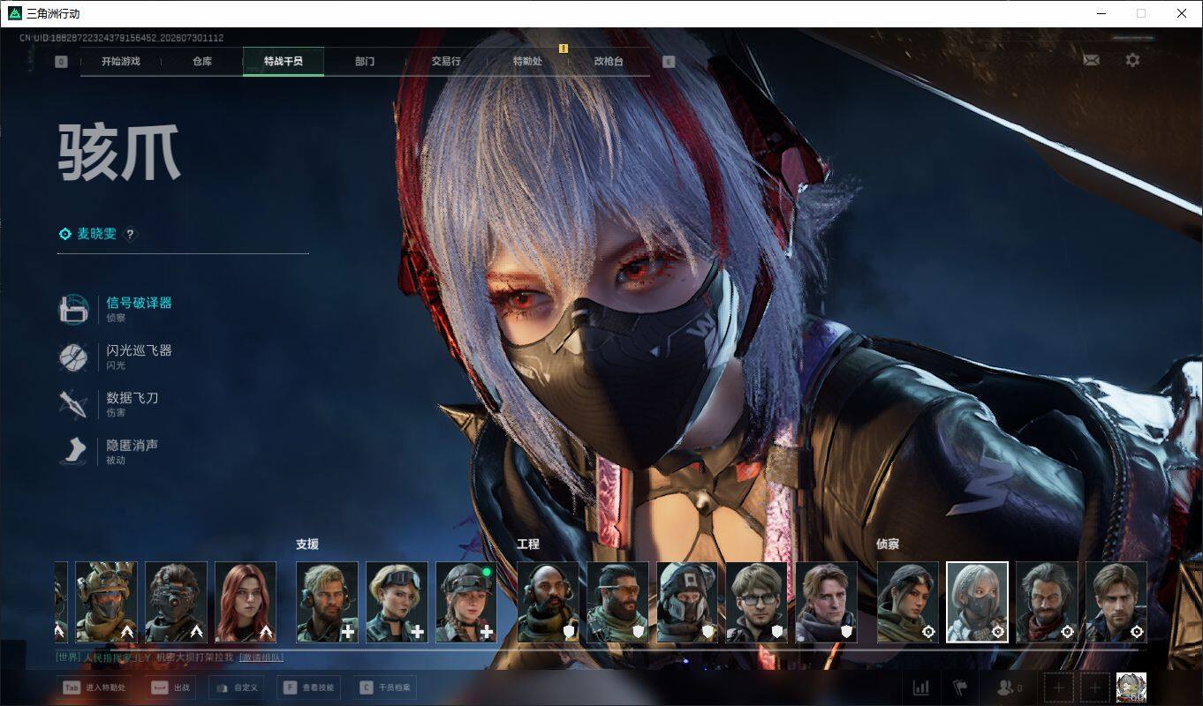Click the 出战 button
This screenshot has width=1203, height=706.
tap(170, 687)
